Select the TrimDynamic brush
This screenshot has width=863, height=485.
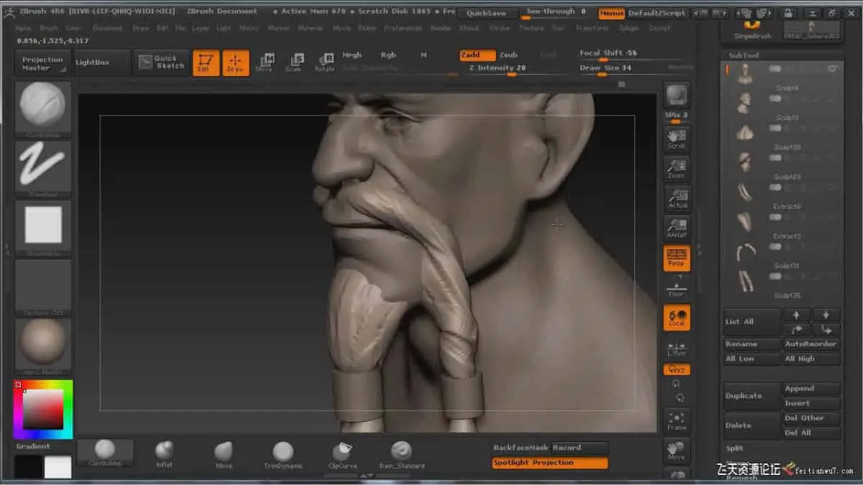pyautogui.click(x=283, y=454)
